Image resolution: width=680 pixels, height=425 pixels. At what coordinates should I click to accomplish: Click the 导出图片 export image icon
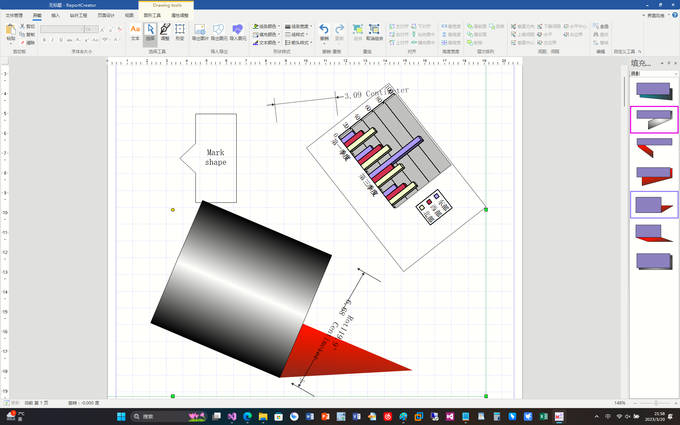coord(200,32)
